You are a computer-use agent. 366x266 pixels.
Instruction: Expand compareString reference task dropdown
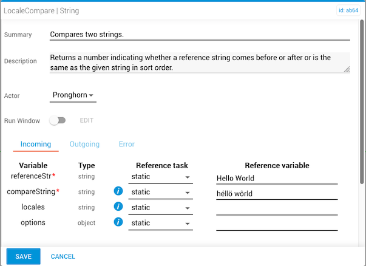coord(161,193)
